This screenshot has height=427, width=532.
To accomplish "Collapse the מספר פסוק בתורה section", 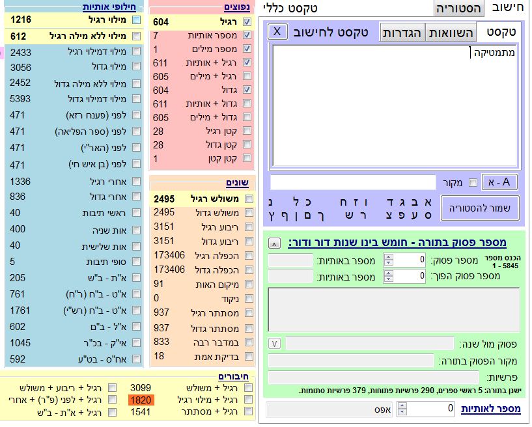I will [275, 243].
